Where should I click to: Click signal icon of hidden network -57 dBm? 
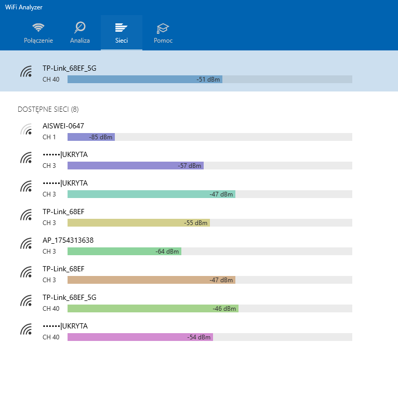(x=26, y=157)
